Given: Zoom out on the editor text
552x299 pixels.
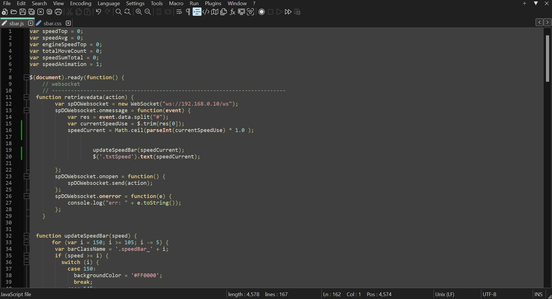Looking at the screenshot, I should (x=148, y=12).
